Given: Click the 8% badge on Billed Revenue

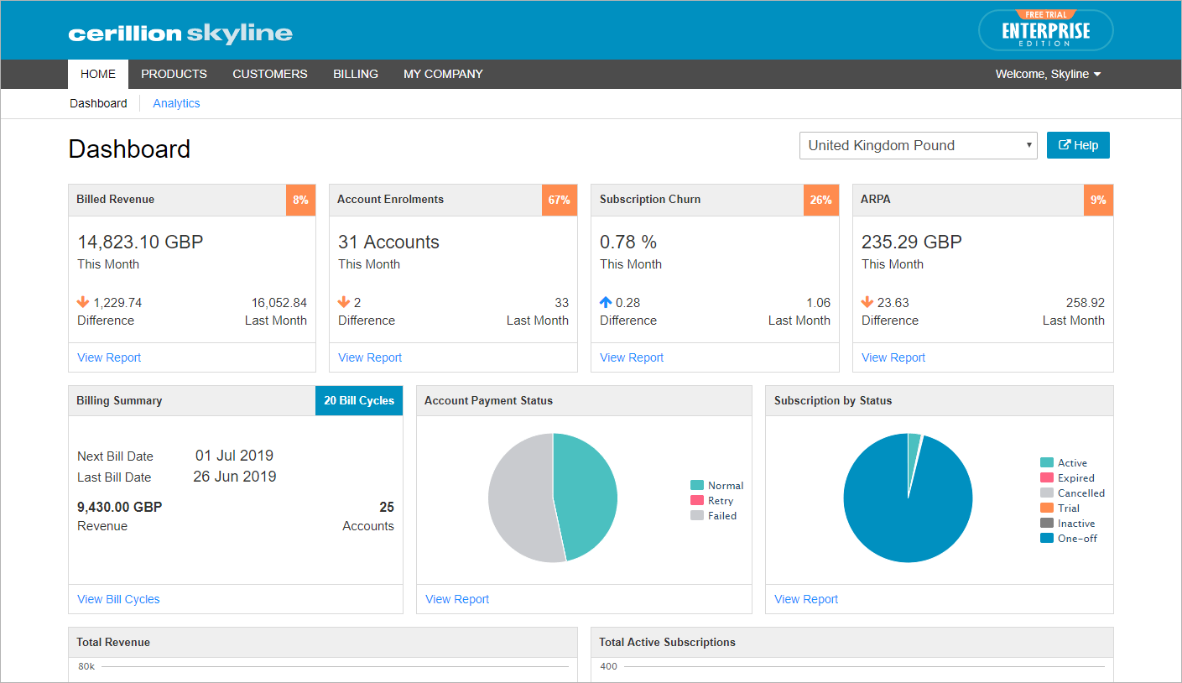Looking at the screenshot, I should [300, 200].
